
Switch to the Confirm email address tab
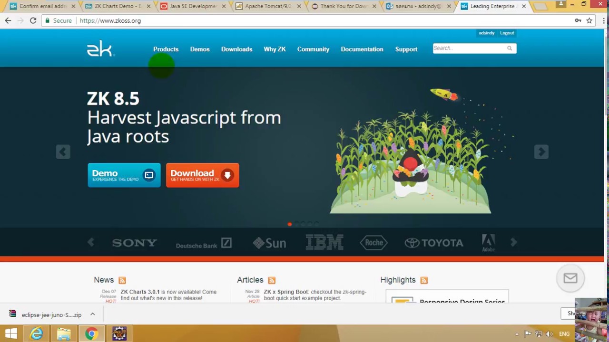point(42,6)
